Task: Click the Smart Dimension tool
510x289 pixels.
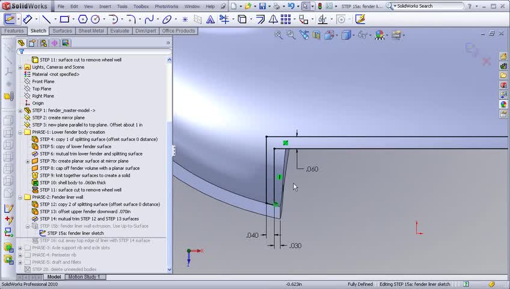Action: (28, 19)
